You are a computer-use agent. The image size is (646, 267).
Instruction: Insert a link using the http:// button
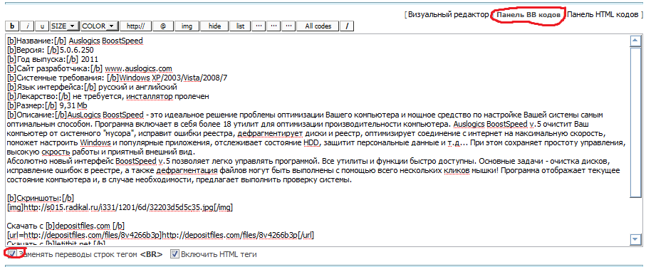[135, 26]
